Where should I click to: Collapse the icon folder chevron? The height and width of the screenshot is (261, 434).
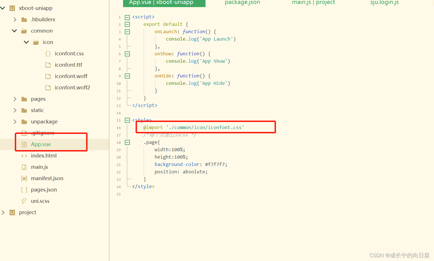tap(26, 42)
